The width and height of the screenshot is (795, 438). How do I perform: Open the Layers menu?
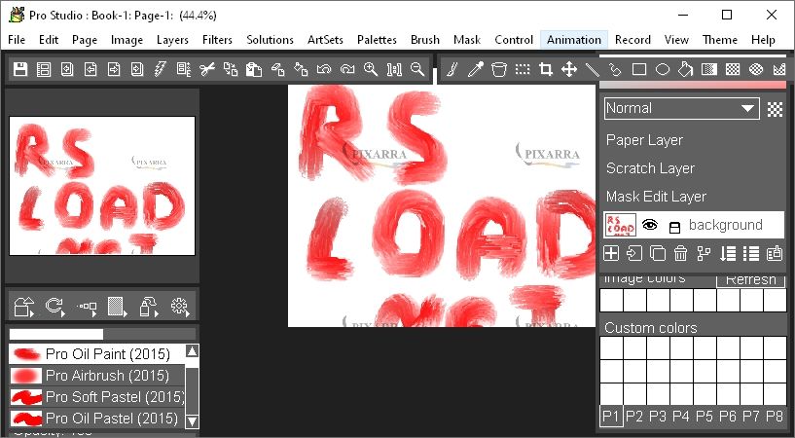172,40
